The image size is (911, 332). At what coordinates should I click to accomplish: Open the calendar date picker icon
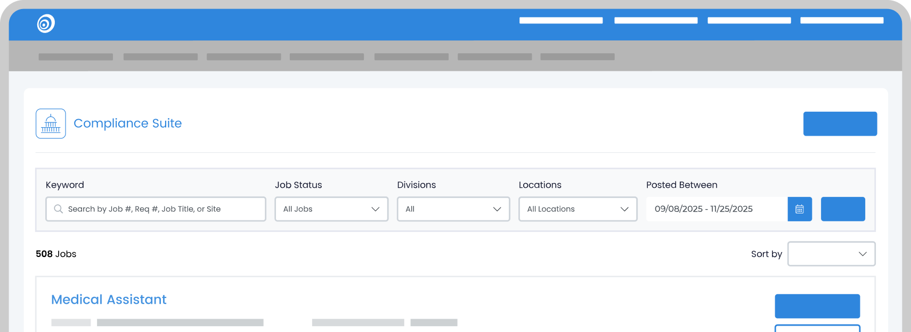pyautogui.click(x=799, y=209)
